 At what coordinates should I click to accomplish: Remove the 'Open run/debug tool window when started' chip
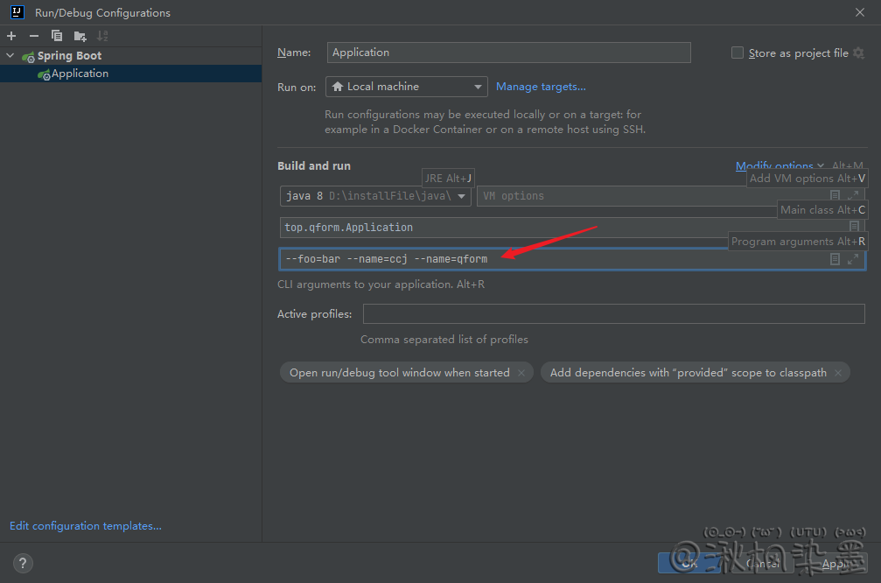pyautogui.click(x=521, y=373)
